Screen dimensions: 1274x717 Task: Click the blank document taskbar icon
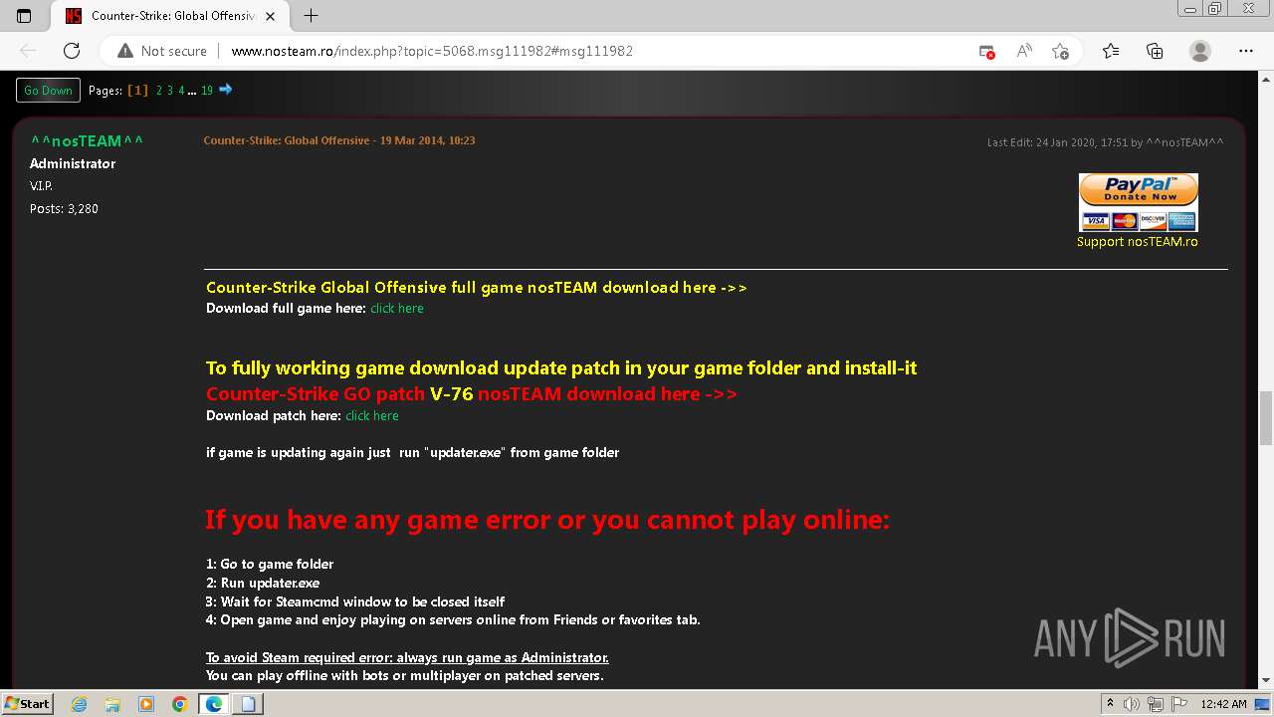point(248,704)
